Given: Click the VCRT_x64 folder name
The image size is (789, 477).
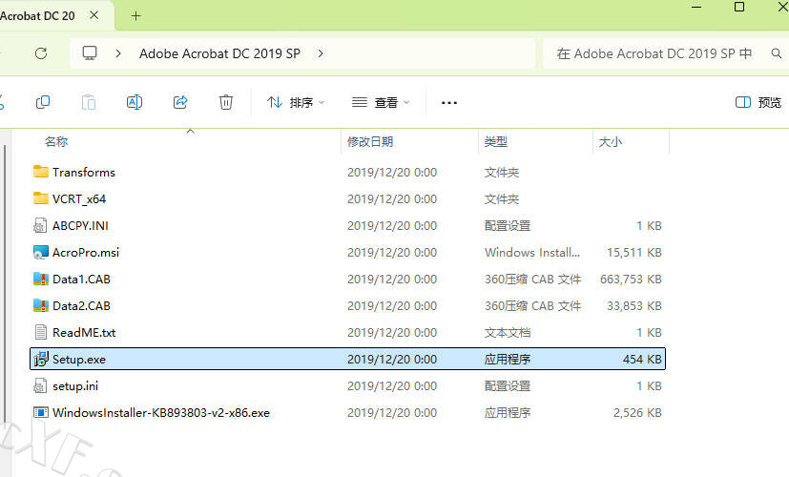Looking at the screenshot, I should (79, 198).
